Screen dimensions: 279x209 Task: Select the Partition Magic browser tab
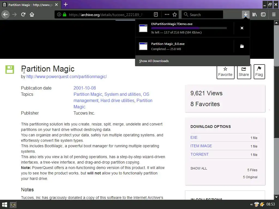[x=31, y=5]
